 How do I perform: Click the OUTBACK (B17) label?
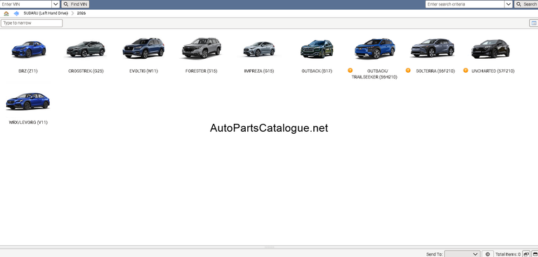coord(317,71)
